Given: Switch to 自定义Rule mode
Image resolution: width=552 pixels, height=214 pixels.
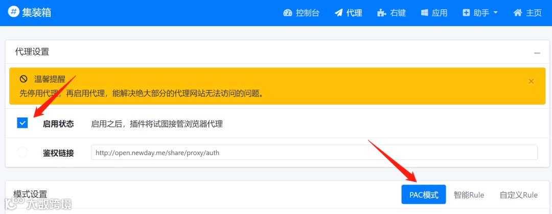Looking at the screenshot, I should 519,195.
